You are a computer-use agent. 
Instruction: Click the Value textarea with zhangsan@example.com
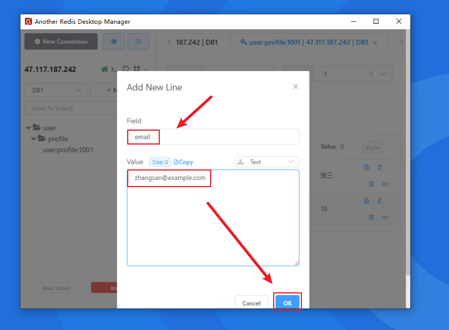213,218
